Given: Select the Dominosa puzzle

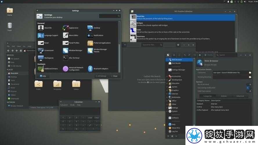Looking at the screenshot, I should coord(183,38).
